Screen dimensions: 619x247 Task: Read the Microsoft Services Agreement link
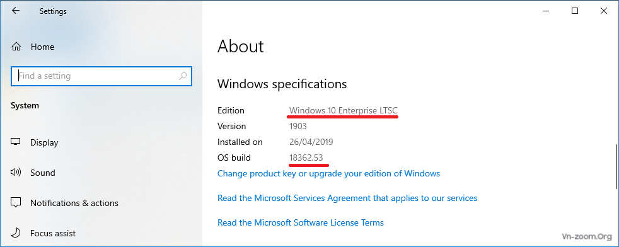(x=347, y=198)
